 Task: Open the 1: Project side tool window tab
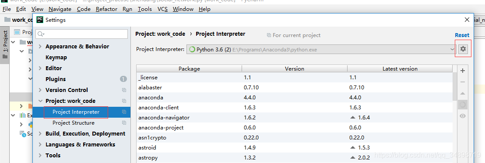5,45
